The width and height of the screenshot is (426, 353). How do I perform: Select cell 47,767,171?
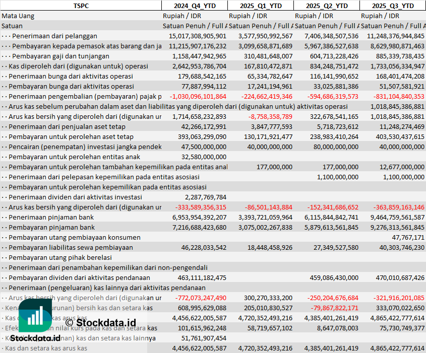coord(408,237)
